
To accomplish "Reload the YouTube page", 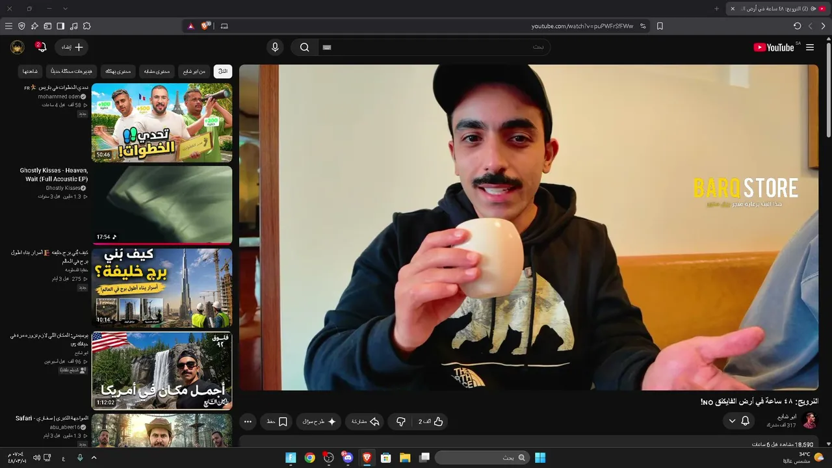I will tap(798, 26).
